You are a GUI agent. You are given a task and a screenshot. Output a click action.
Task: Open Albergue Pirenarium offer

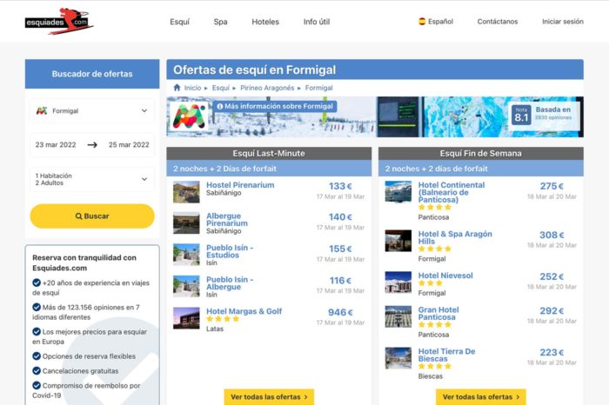click(x=227, y=220)
